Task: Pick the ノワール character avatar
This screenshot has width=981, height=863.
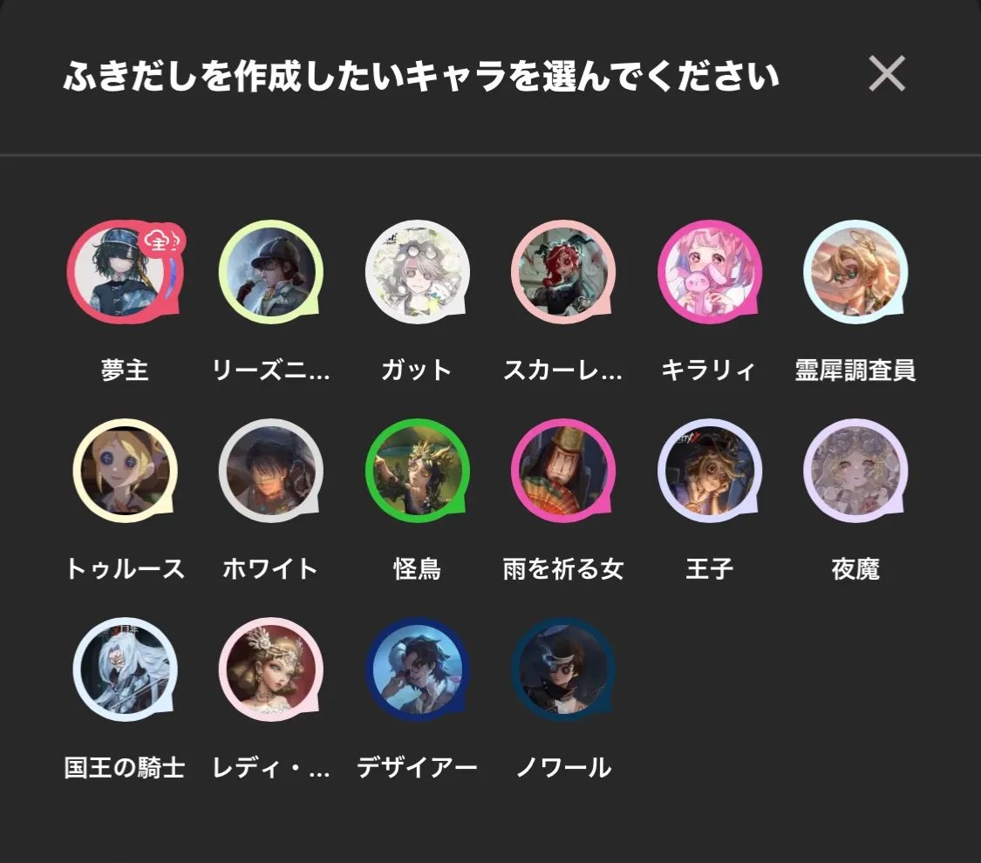Action: click(x=563, y=669)
